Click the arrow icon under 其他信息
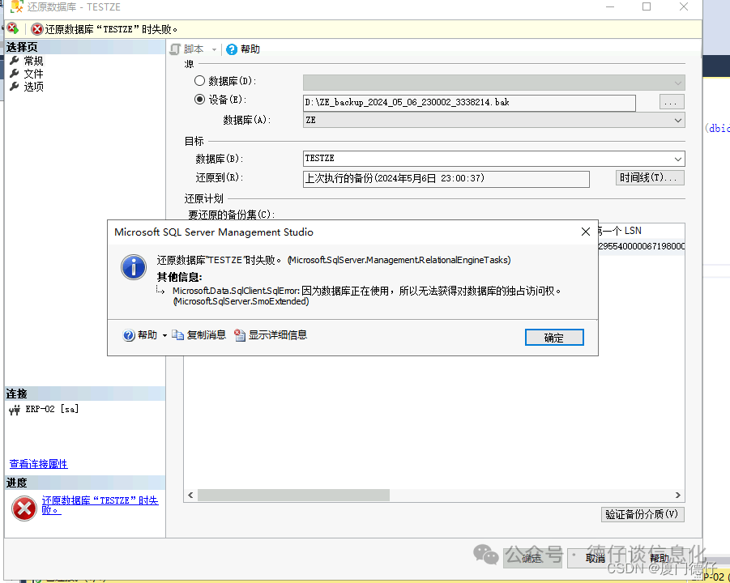Viewport: 730px width, 583px height. (160, 291)
